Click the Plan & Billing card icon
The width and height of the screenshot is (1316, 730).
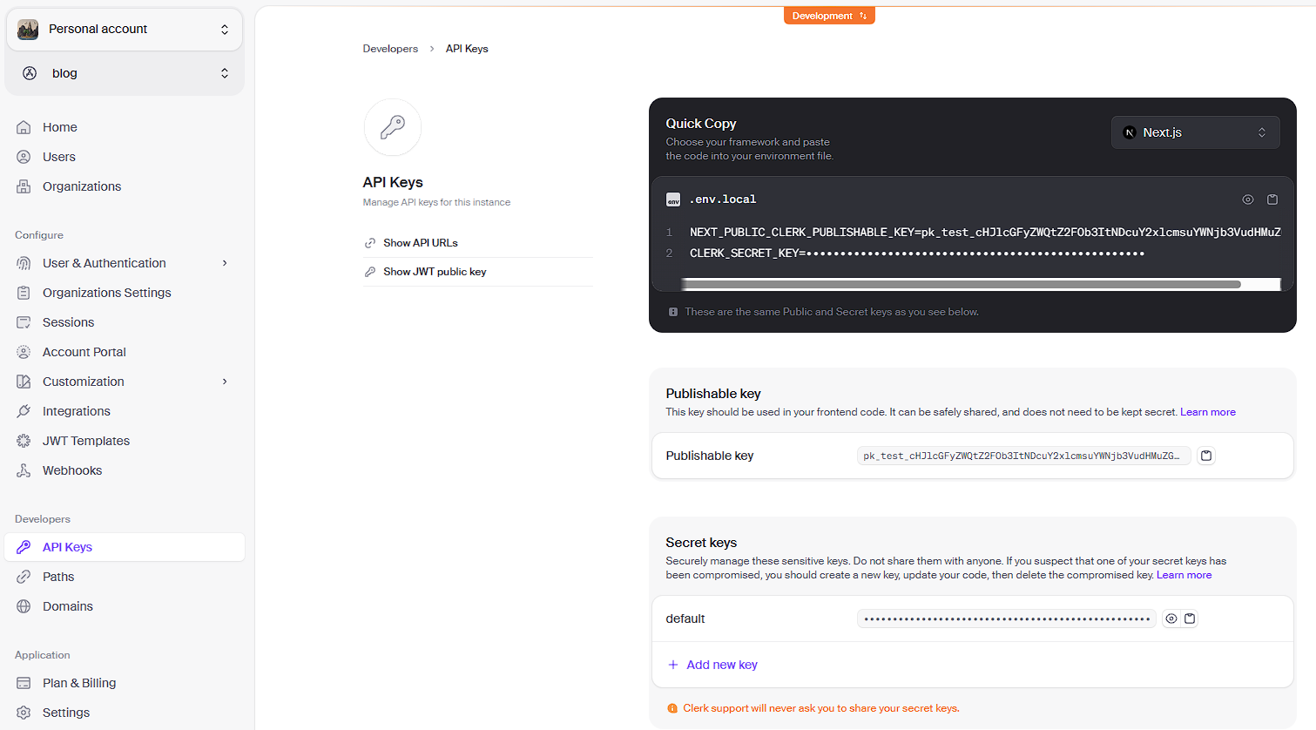click(x=24, y=683)
